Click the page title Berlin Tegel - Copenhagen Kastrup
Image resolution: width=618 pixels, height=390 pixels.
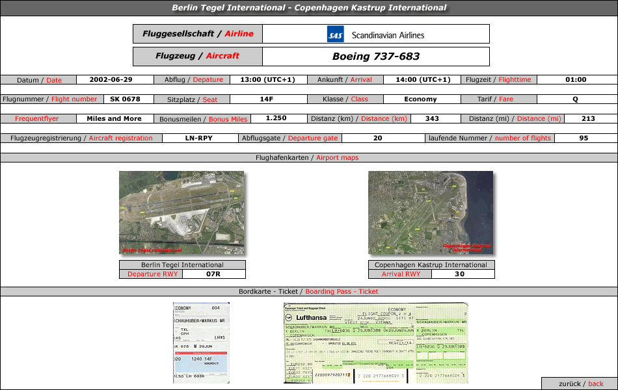point(309,8)
